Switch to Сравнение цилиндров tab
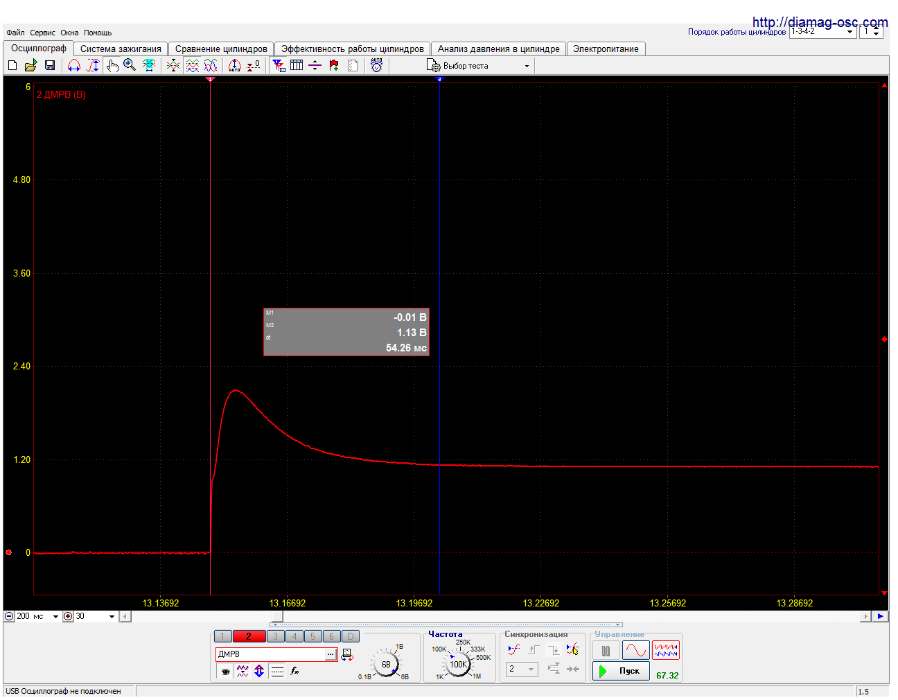Screen dimensions: 898x700 click(221, 49)
